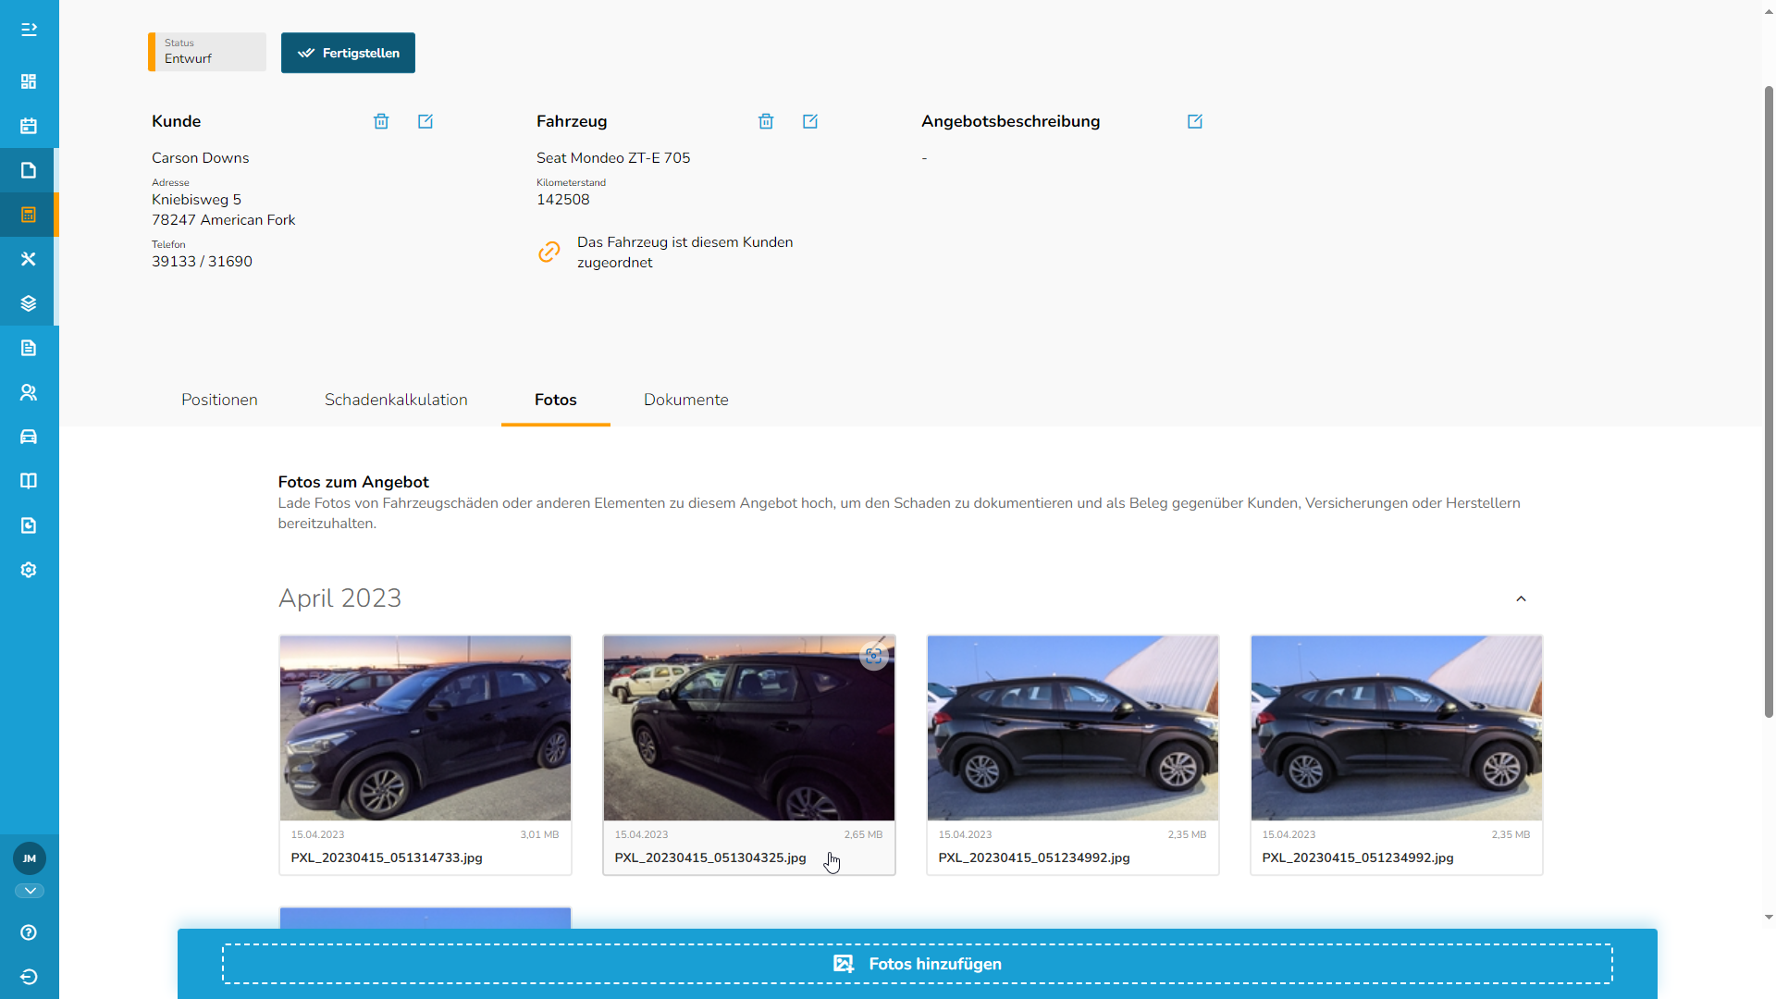Switch to the Schadenkalkulation tab

[396, 400]
